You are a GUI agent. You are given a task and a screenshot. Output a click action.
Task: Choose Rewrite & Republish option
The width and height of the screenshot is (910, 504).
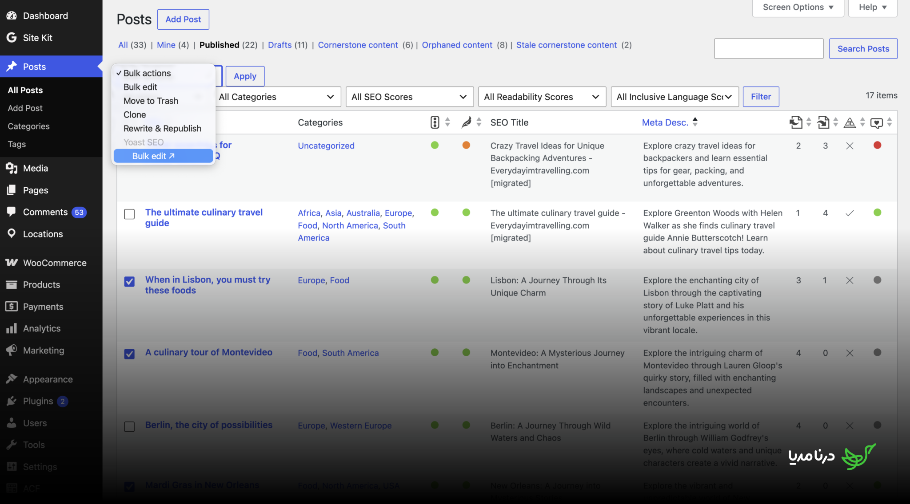point(162,128)
